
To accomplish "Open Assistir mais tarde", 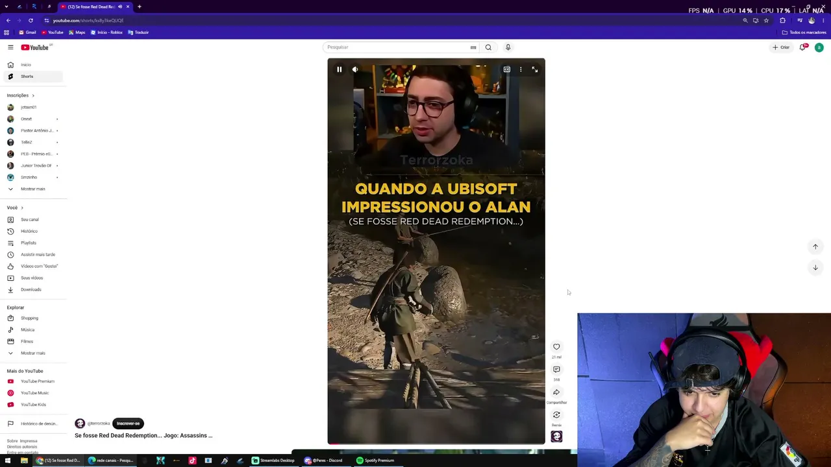I will coord(32,254).
